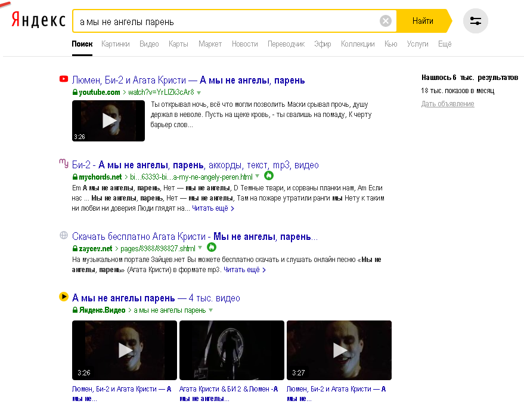Play the middle dark video thumbnail
Image resolution: width=524 pixels, height=407 pixels.
click(x=231, y=350)
